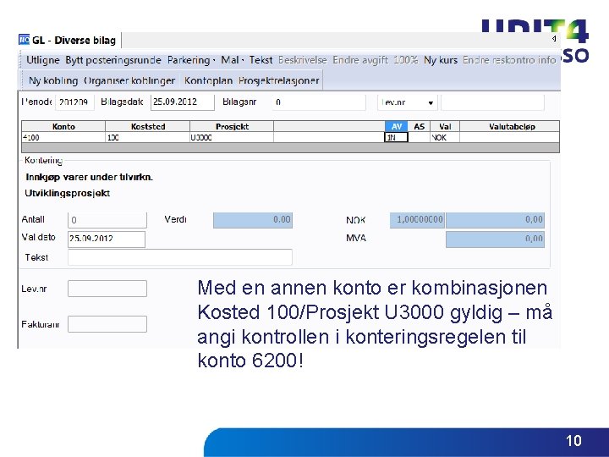Click Endre reskontro info in the toolbar
Viewport: 609px width, 457px height.
[509, 60]
